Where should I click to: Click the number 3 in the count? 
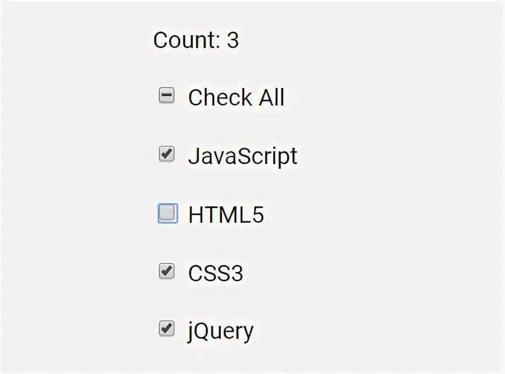[x=233, y=40]
